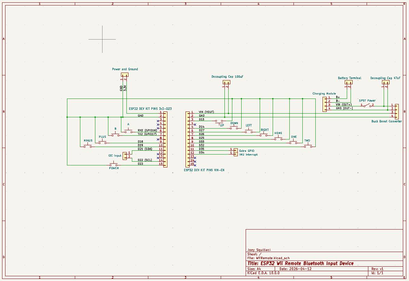
Task: Click the 'B-' label on Charging Module
Action: [x=338, y=101]
